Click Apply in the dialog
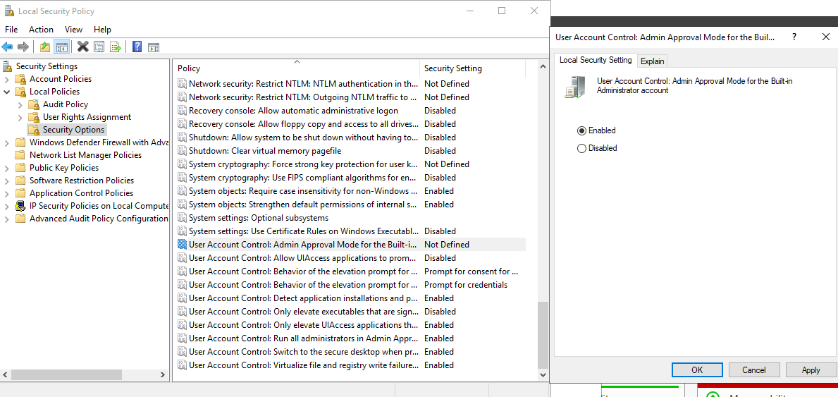 point(811,369)
